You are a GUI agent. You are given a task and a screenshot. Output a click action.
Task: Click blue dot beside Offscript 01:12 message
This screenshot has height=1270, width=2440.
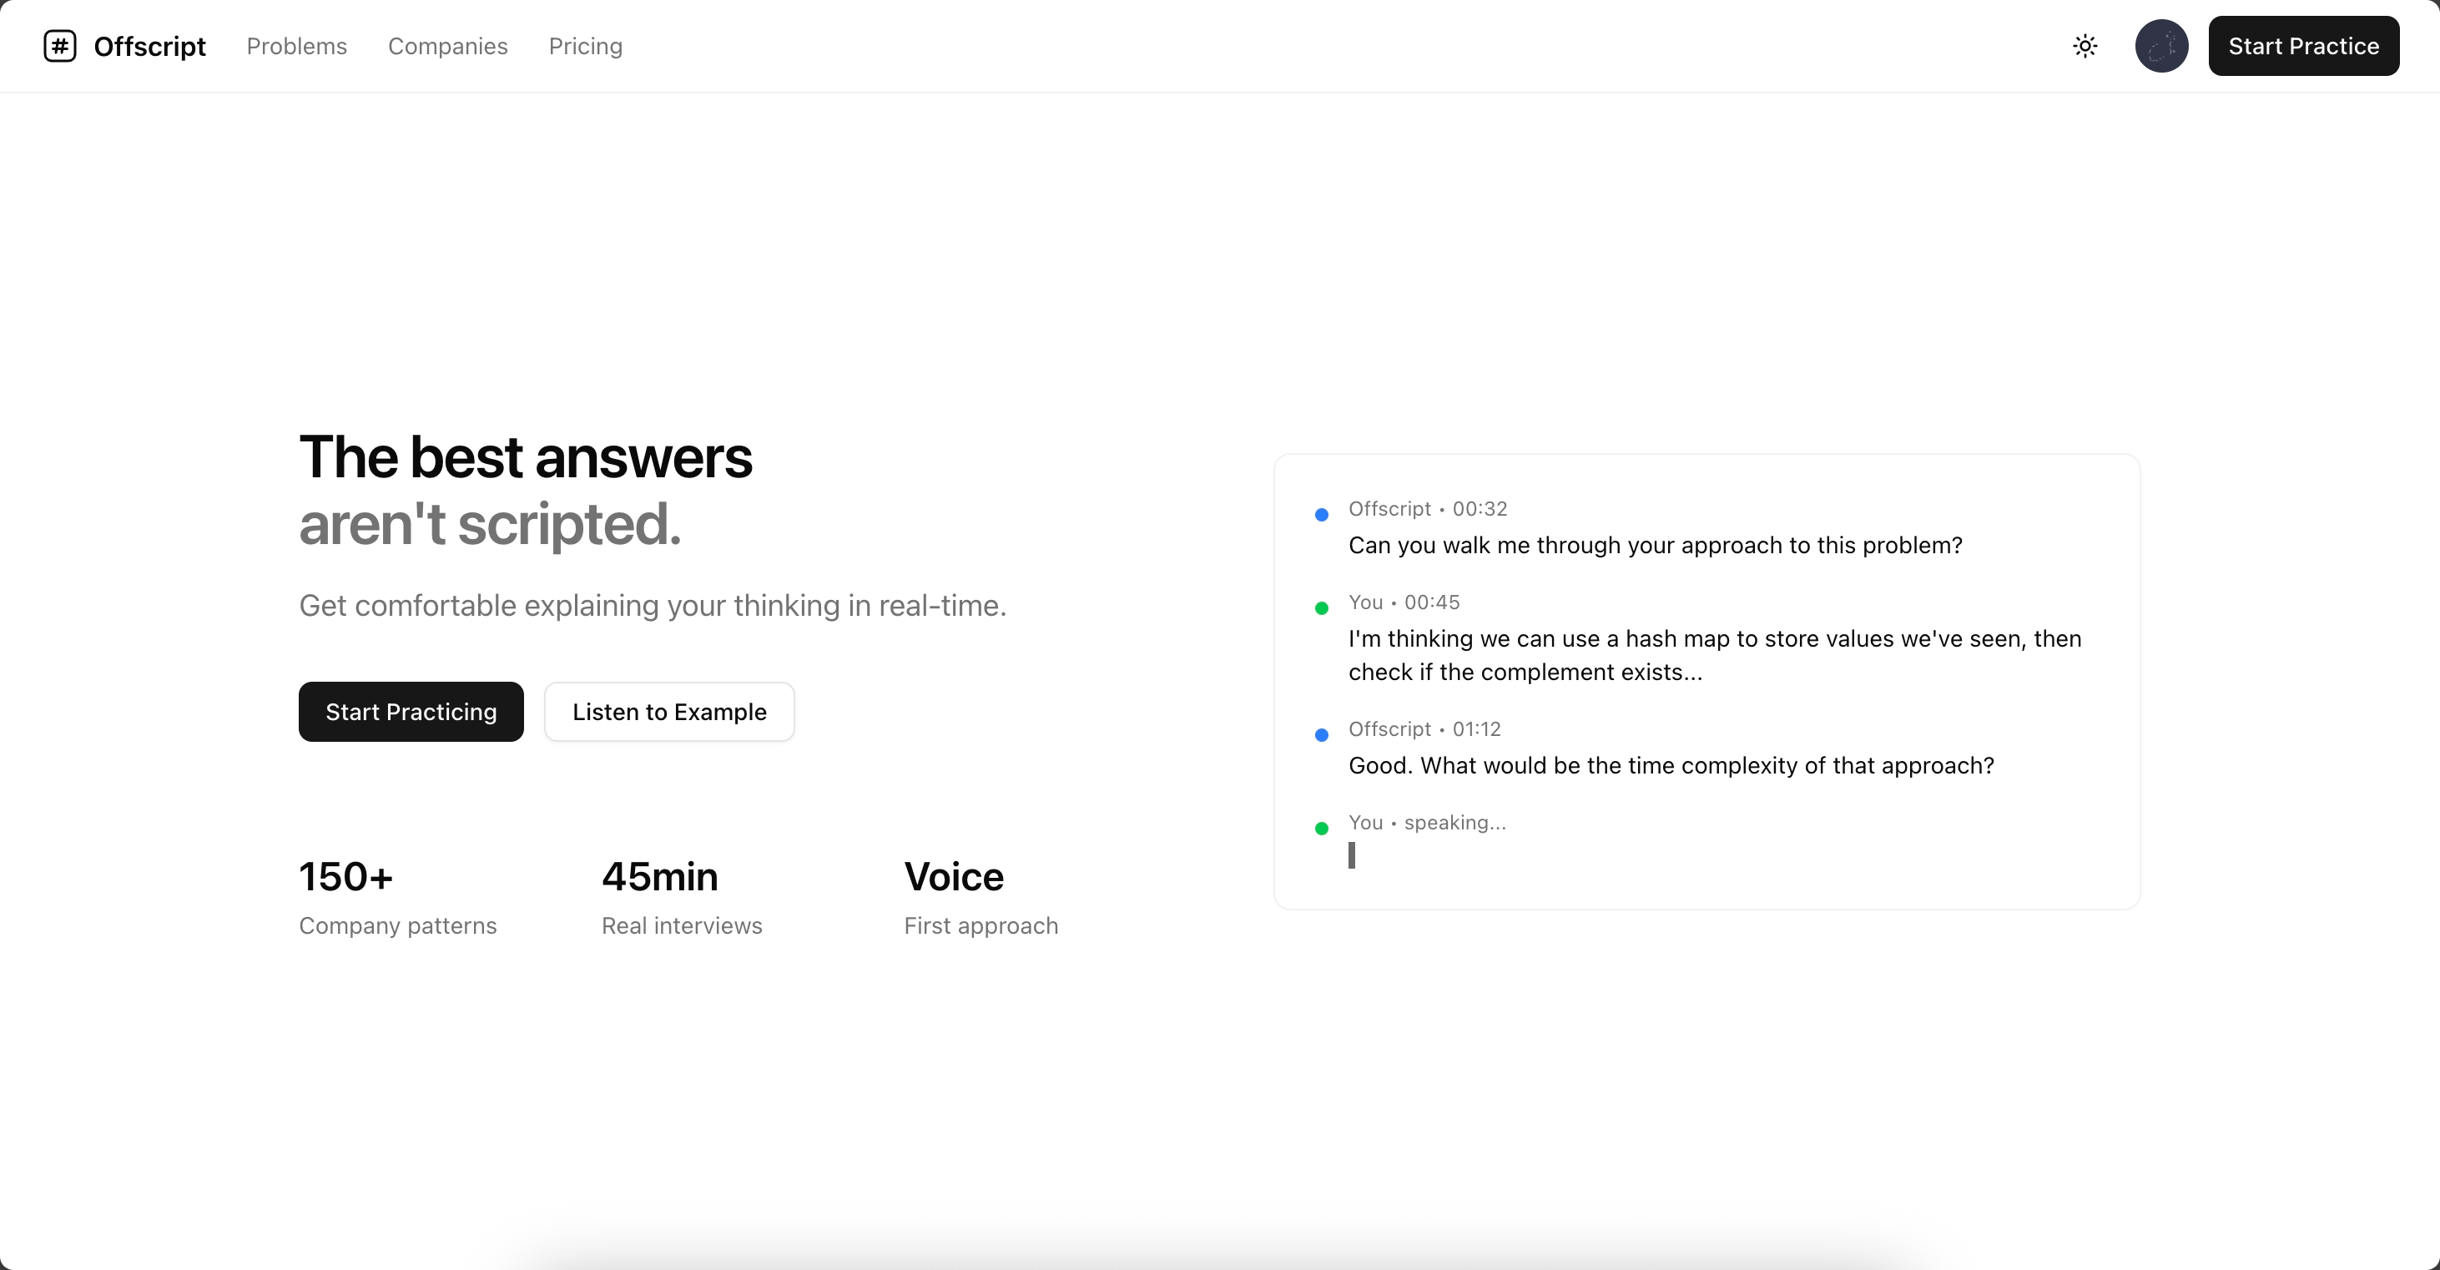tap(1321, 735)
